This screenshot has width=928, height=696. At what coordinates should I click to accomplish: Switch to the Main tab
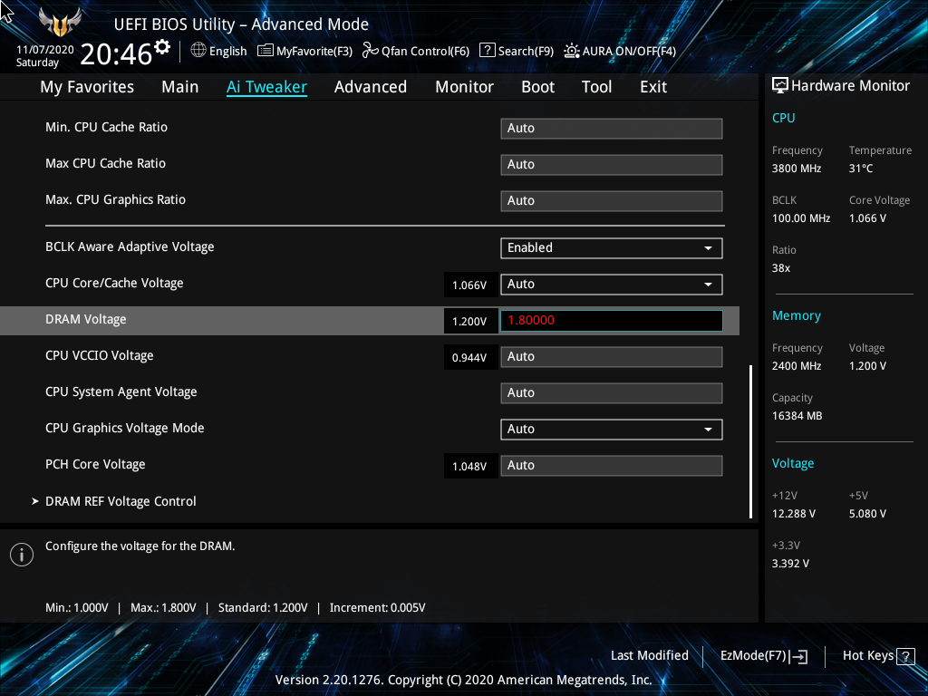(180, 86)
